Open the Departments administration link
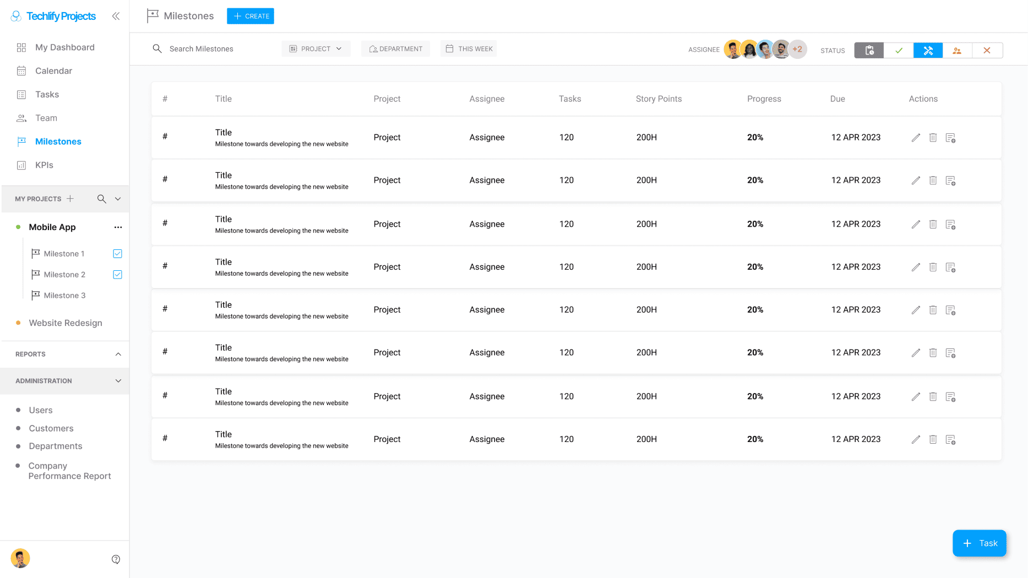The width and height of the screenshot is (1028, 578). coord(56,446)
